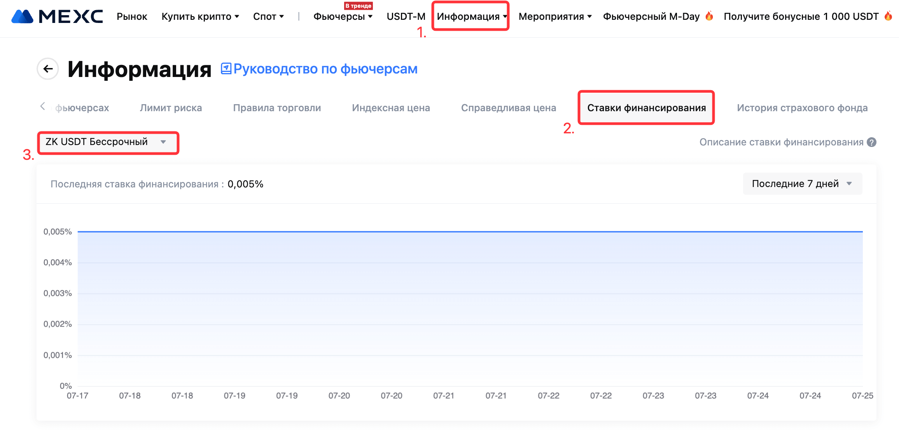The image size is (899, 430).
Task: Click fire icon next to bonus 1 000 USDT
Action: click(888, 16)
